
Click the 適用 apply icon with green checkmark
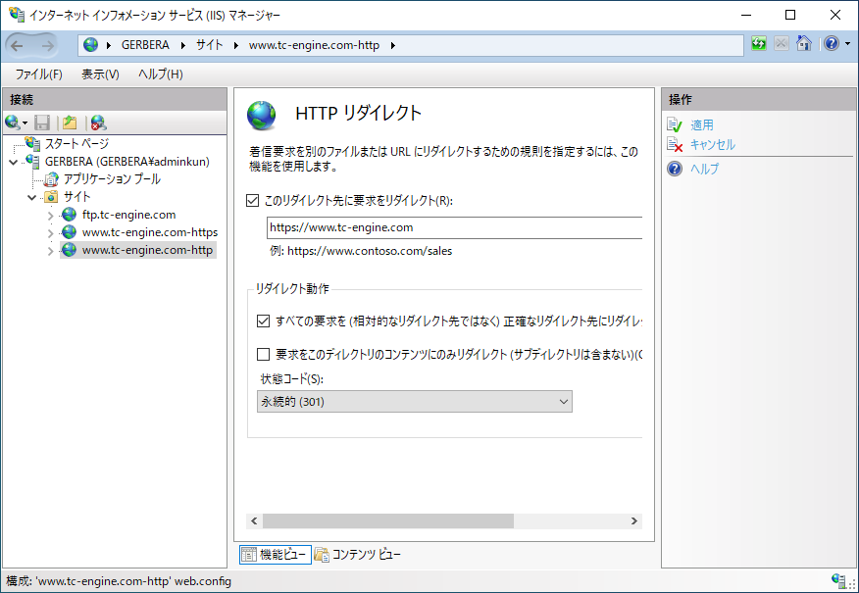[675, 124]
